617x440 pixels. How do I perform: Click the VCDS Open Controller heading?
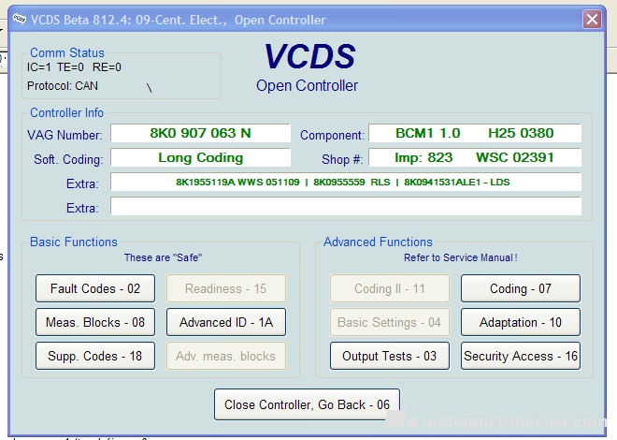(308, 68)
